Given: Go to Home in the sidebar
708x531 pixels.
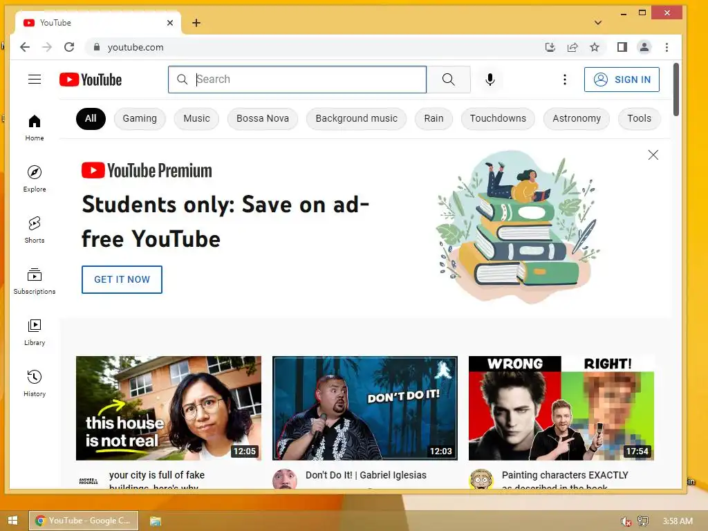Looking at the screenshot, I should (x=35, y=128).
